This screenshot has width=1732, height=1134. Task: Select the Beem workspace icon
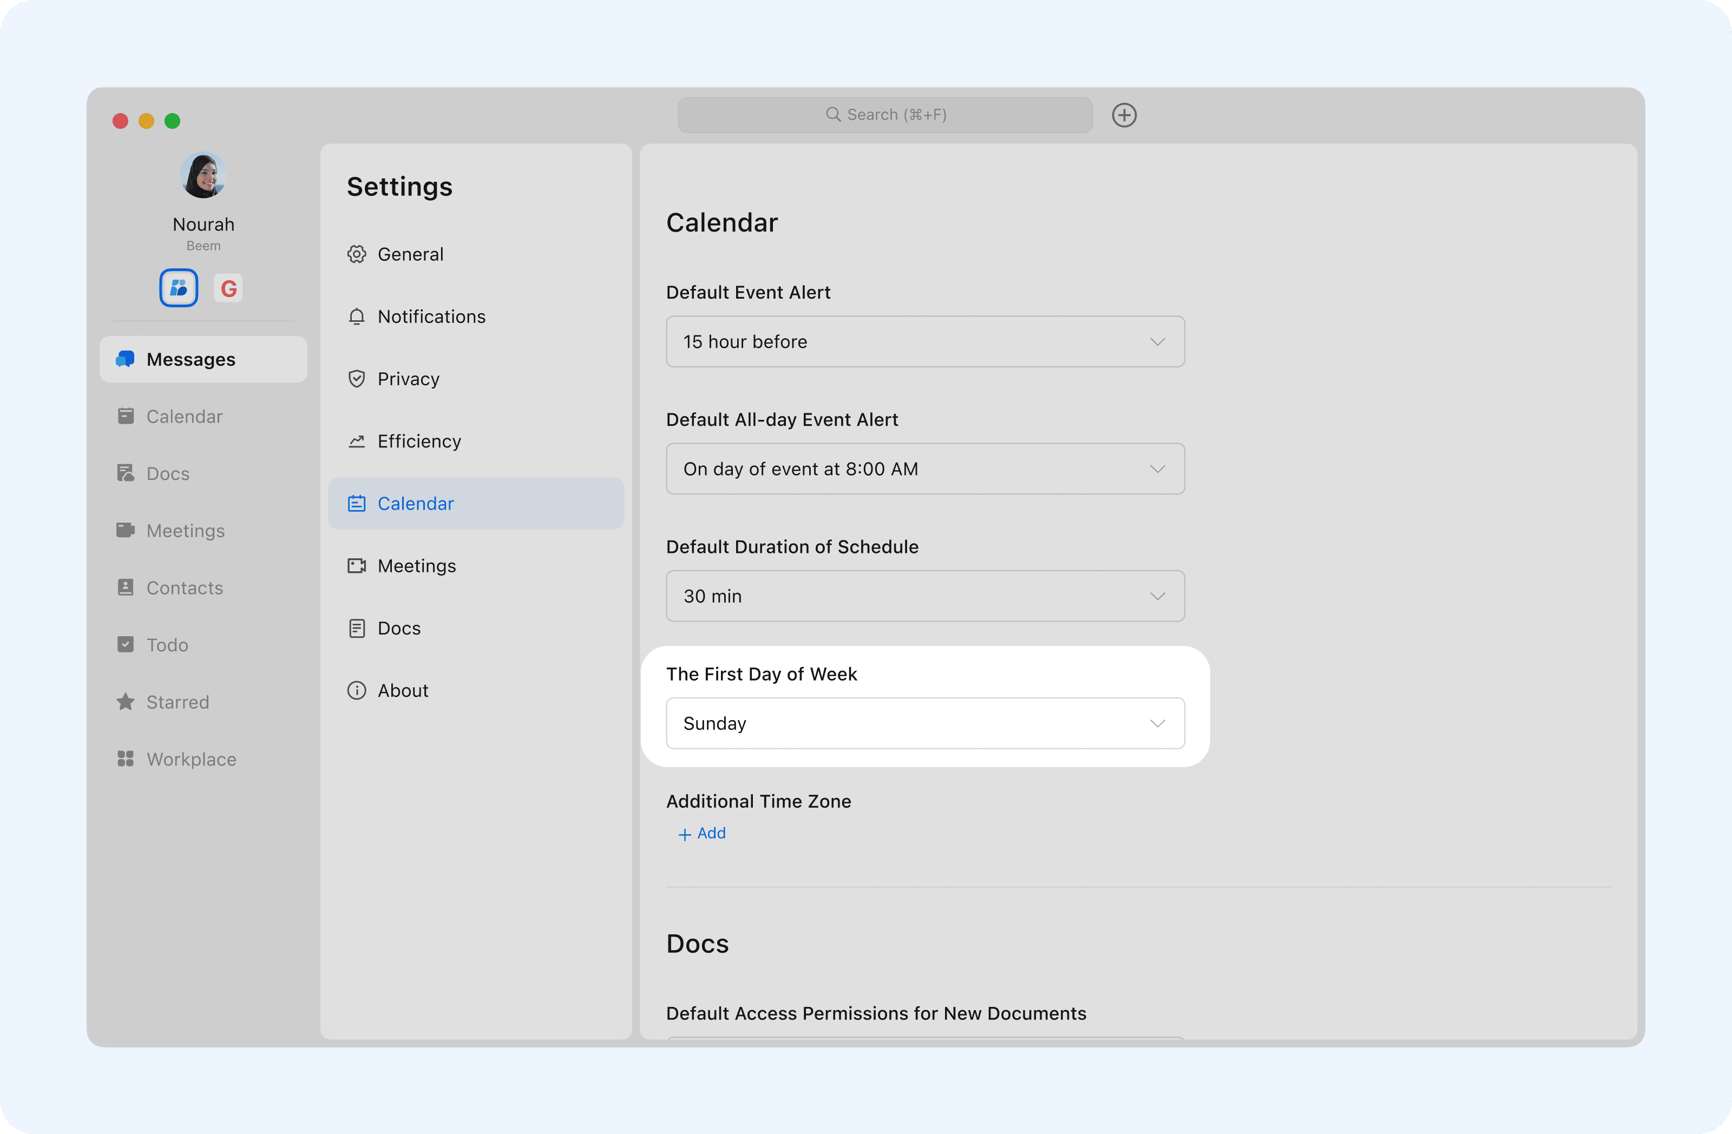pyautogui.click(x=178, y=288)
